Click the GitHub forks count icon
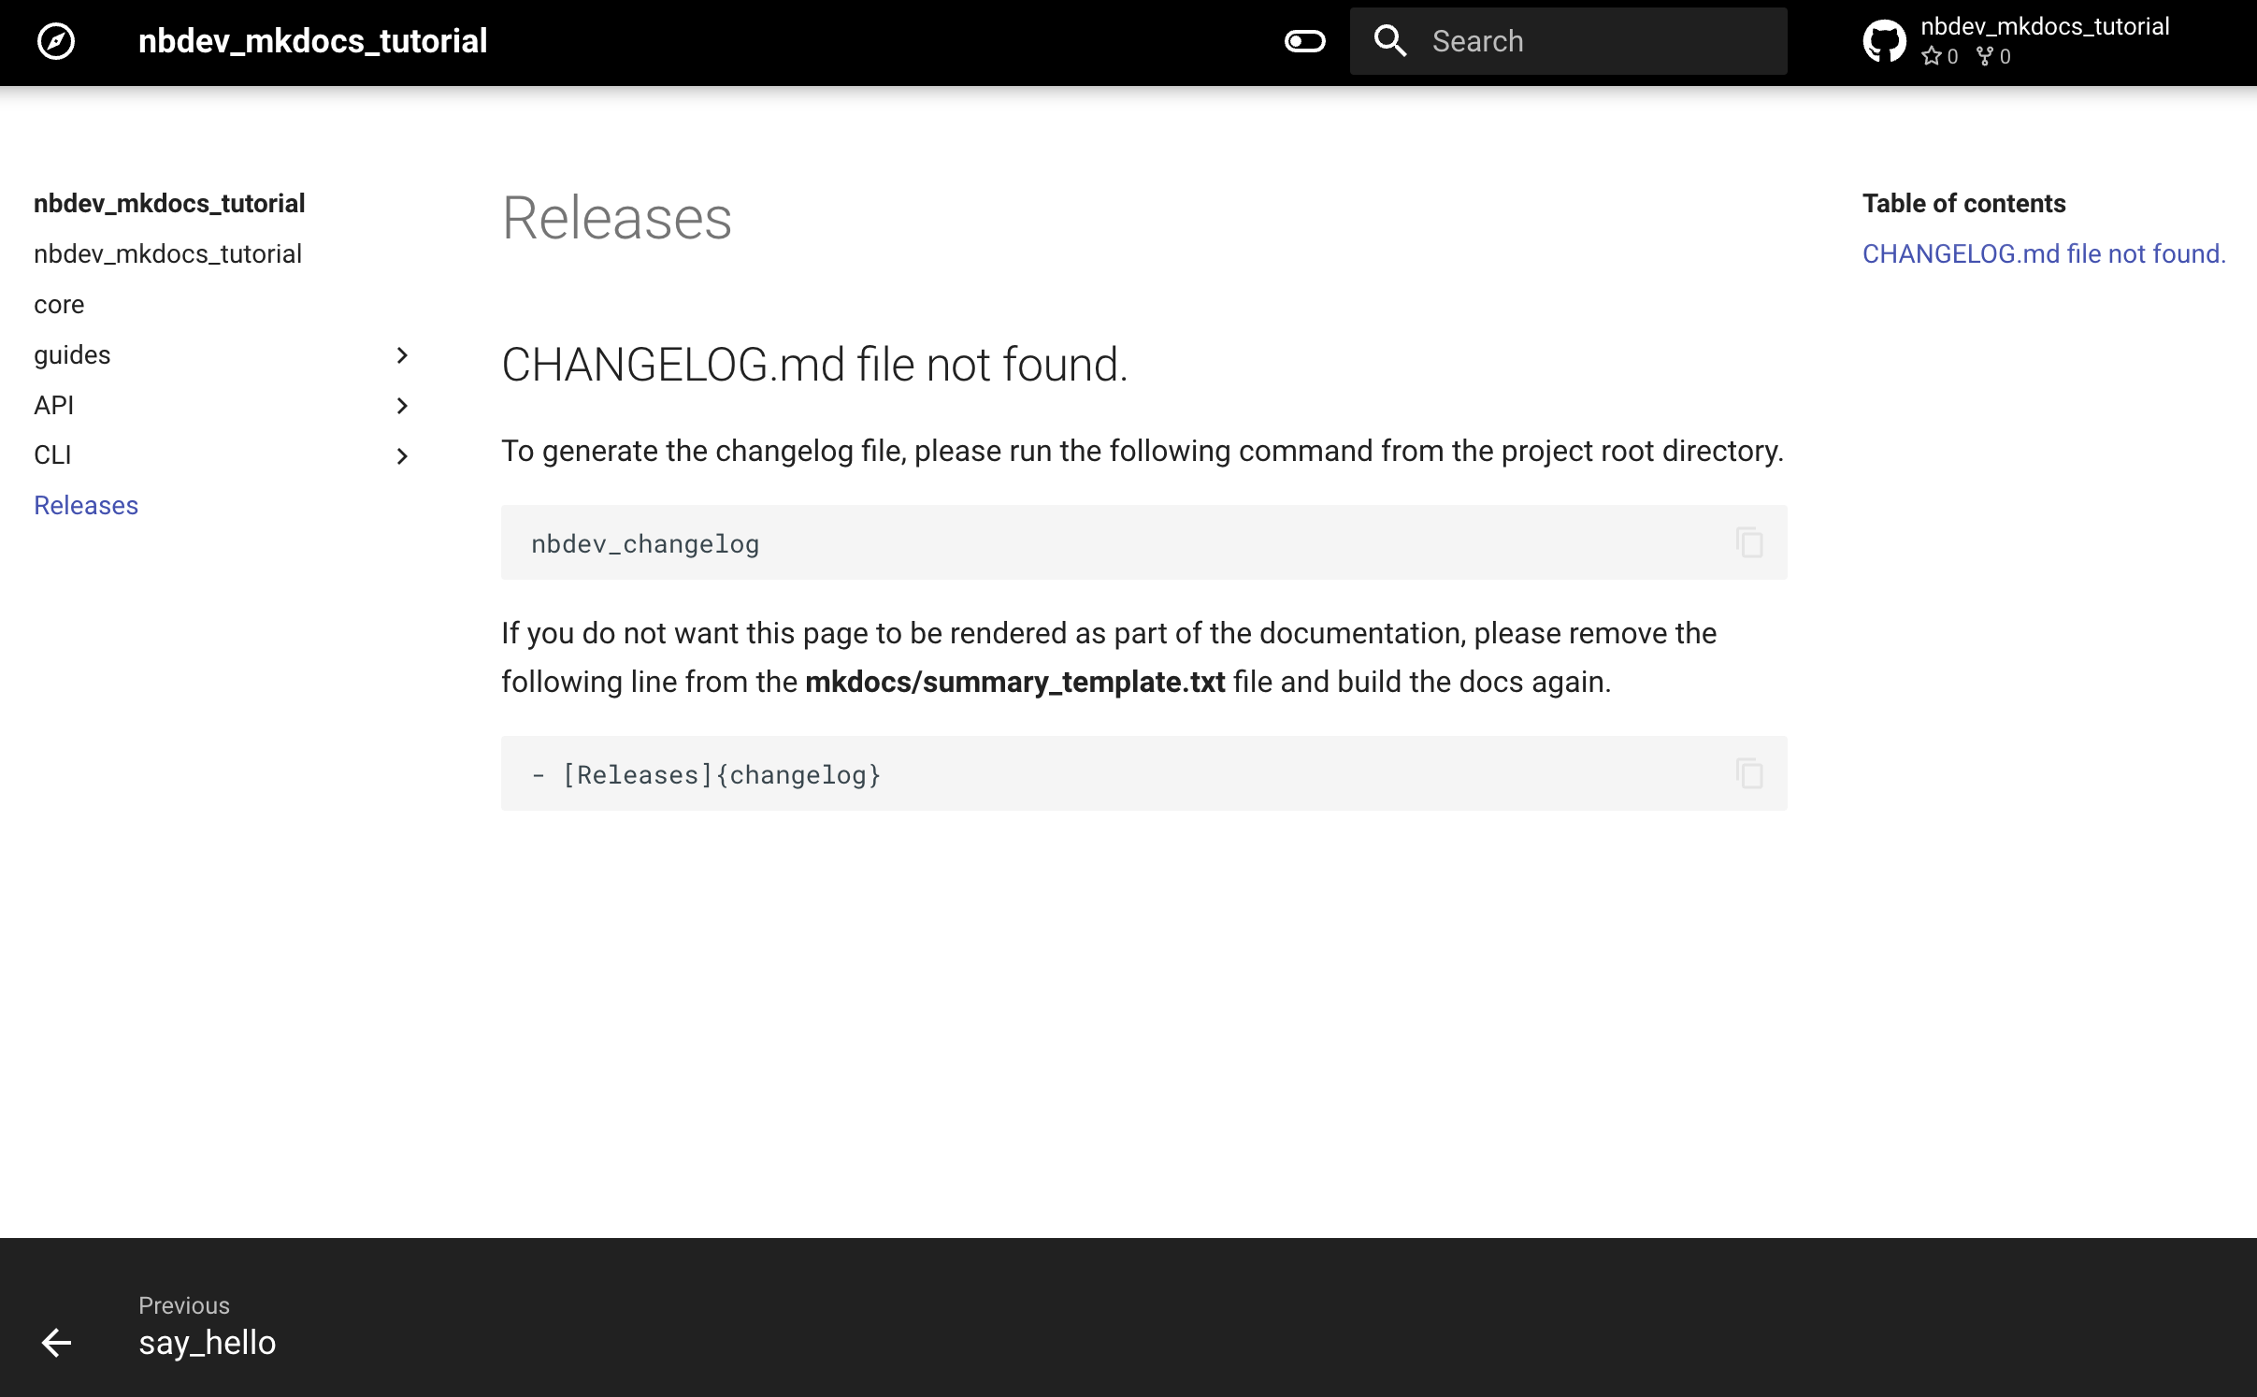The image size is (2257, 1397). (x=1985, y=57)
